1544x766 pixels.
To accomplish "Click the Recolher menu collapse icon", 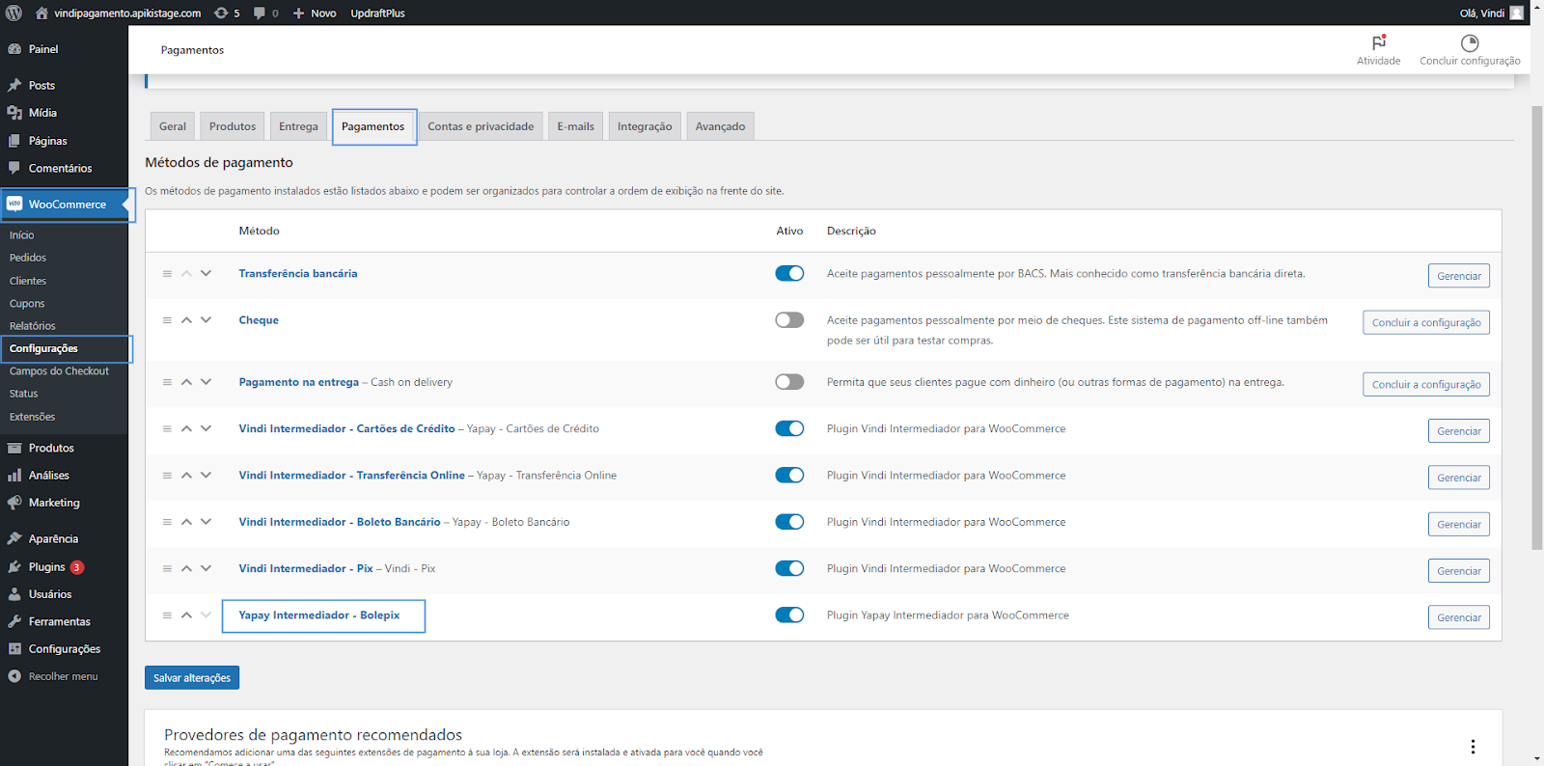I will pyautogui.click(x=14, y=676).
